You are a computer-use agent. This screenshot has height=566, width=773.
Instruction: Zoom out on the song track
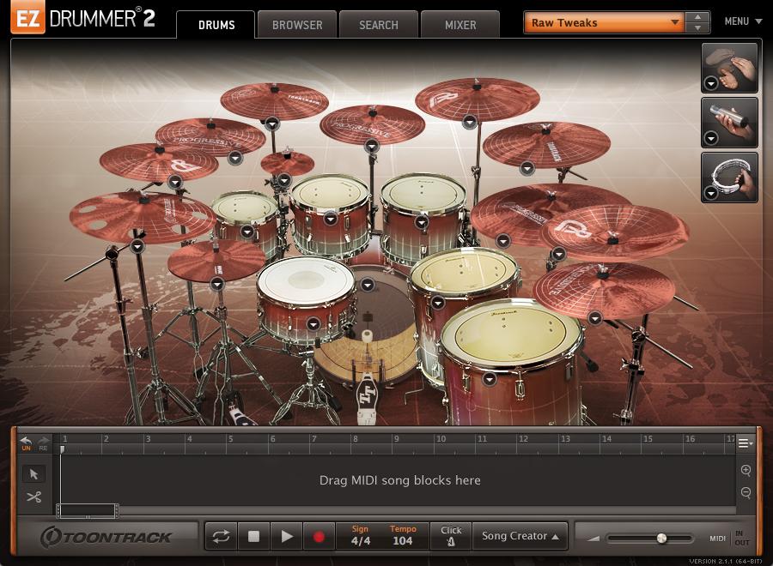pos(746,493)
